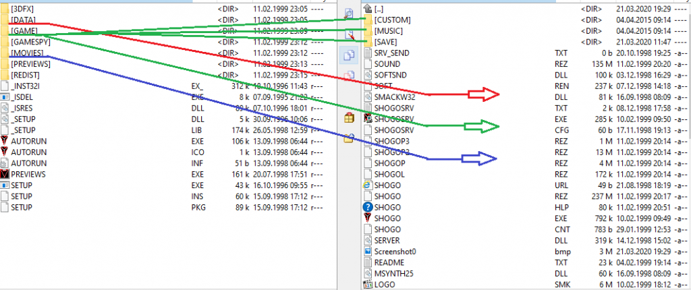Click the LOGO SMK video file icon

(x=368, y=285)
